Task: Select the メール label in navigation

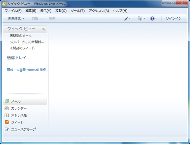Action: 16,102
